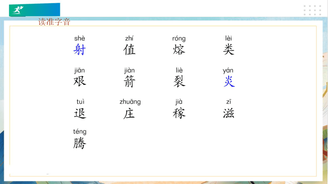
Task: Click the pinyin label róng
Action: pos(179,39)
